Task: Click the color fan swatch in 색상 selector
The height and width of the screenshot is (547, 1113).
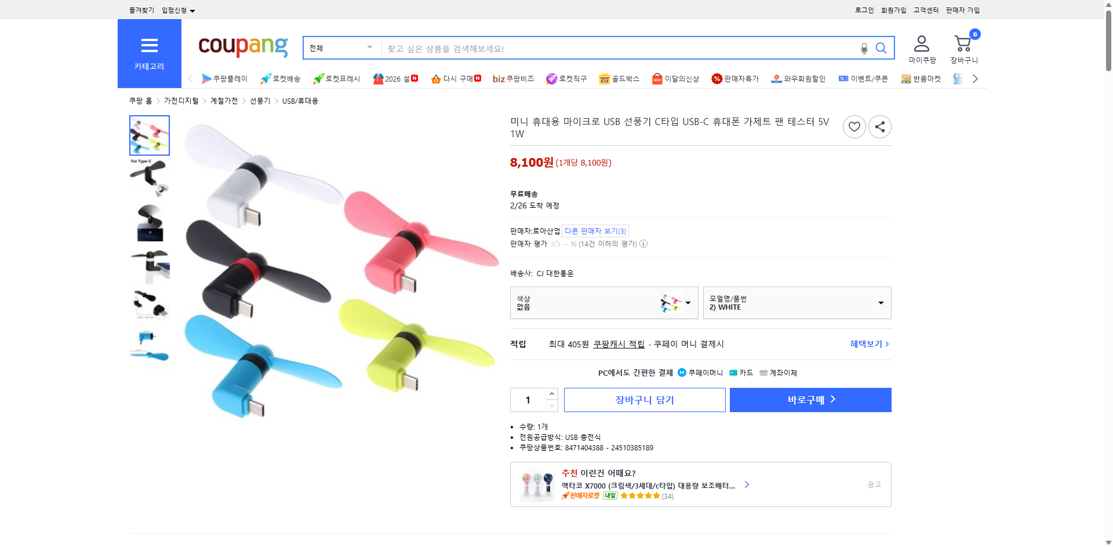Action: click(671, 302)
